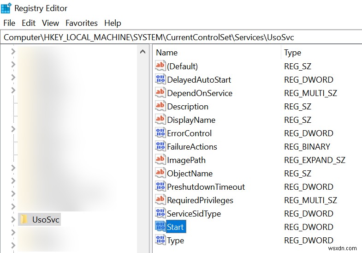This screenshot has width=362, height=253.
Task: Click the UsoSvc folder icon in tree
Action: point(24,219)
